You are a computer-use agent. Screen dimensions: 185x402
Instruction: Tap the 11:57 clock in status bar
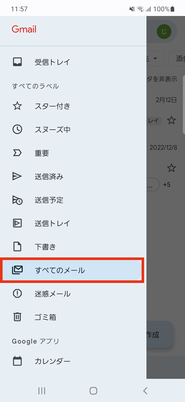(19, 9)
